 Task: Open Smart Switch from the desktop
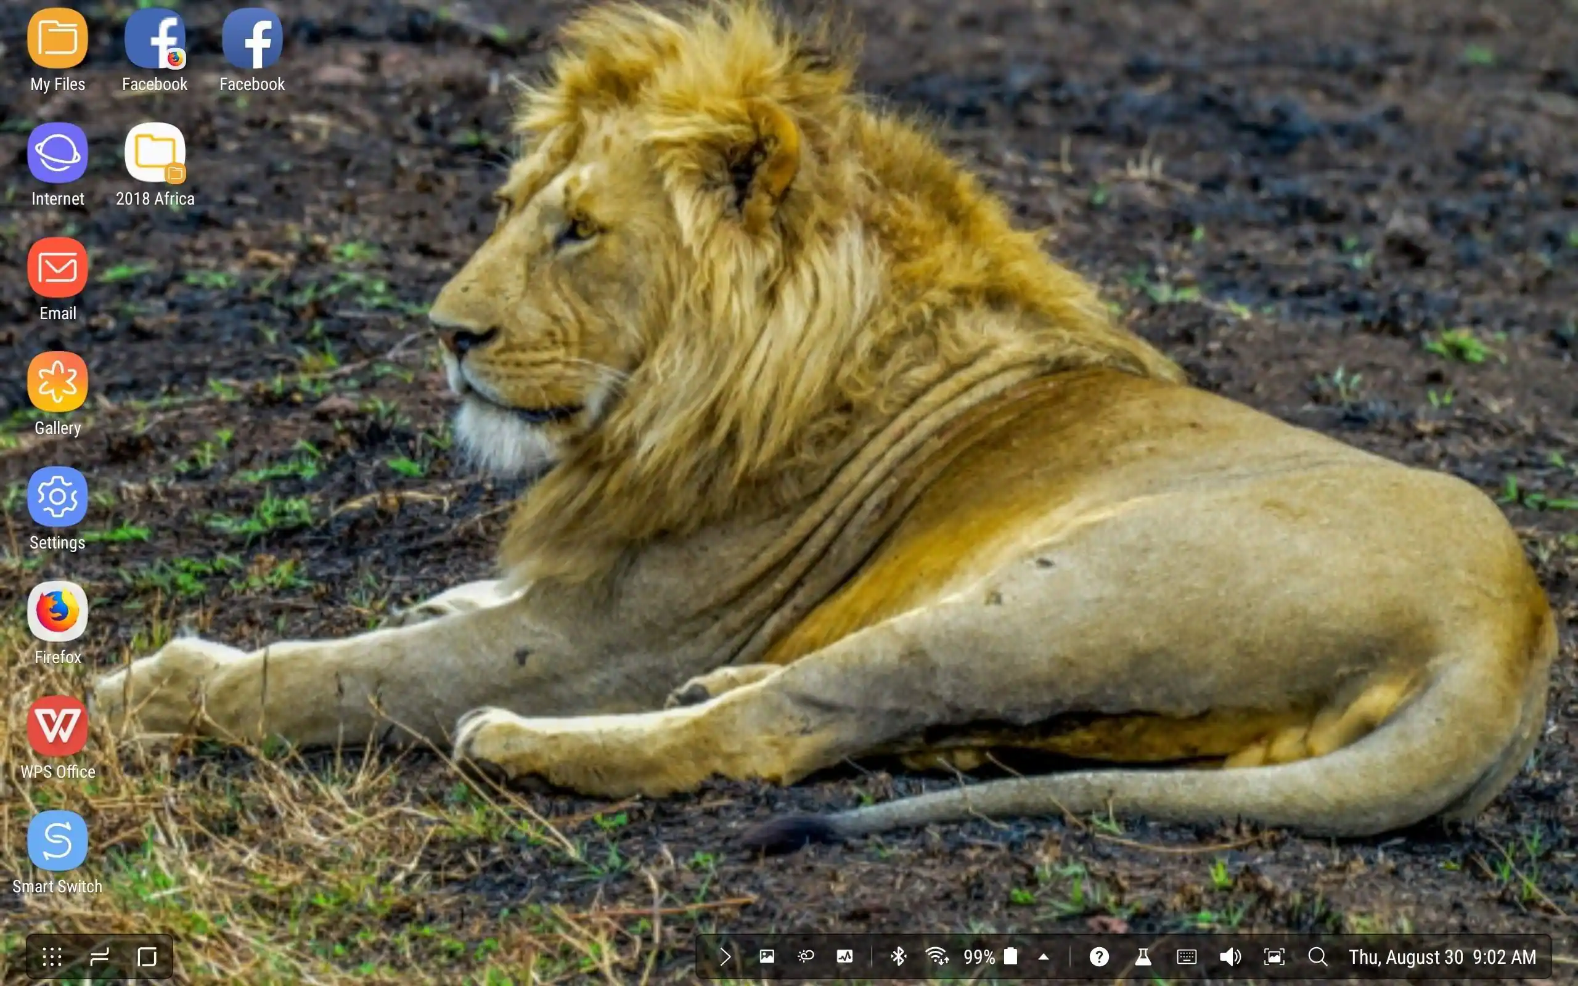tap(57, 841)
